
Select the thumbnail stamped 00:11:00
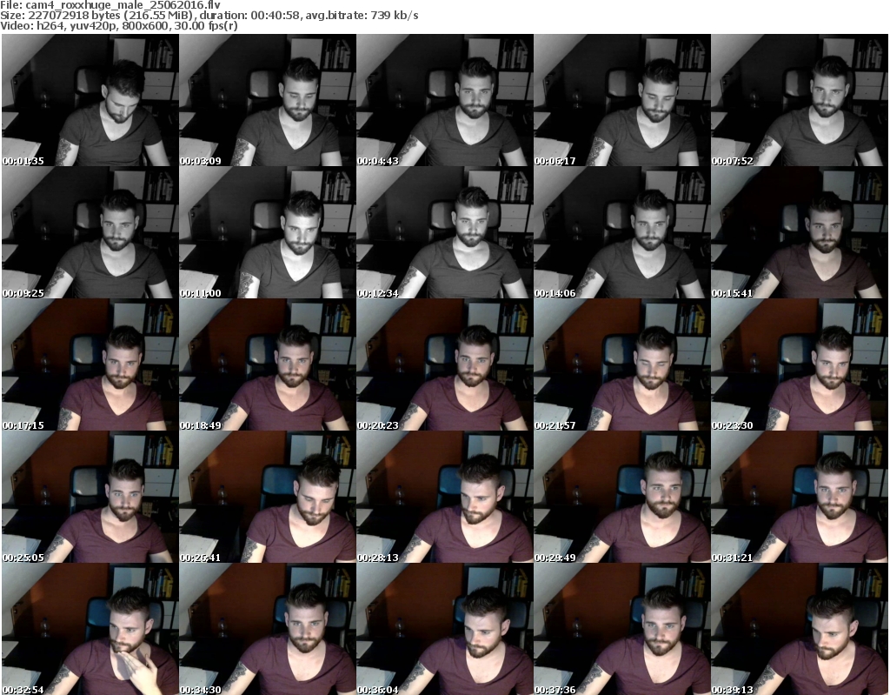pos(268,232)
